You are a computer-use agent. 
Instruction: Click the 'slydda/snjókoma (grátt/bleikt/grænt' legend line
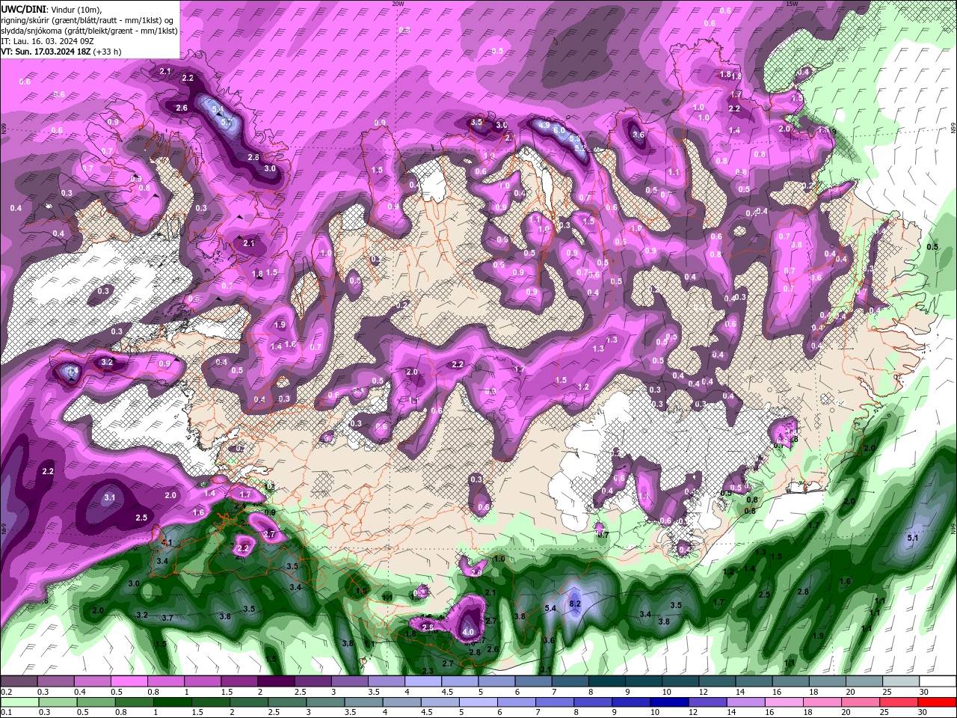(89, 31)
